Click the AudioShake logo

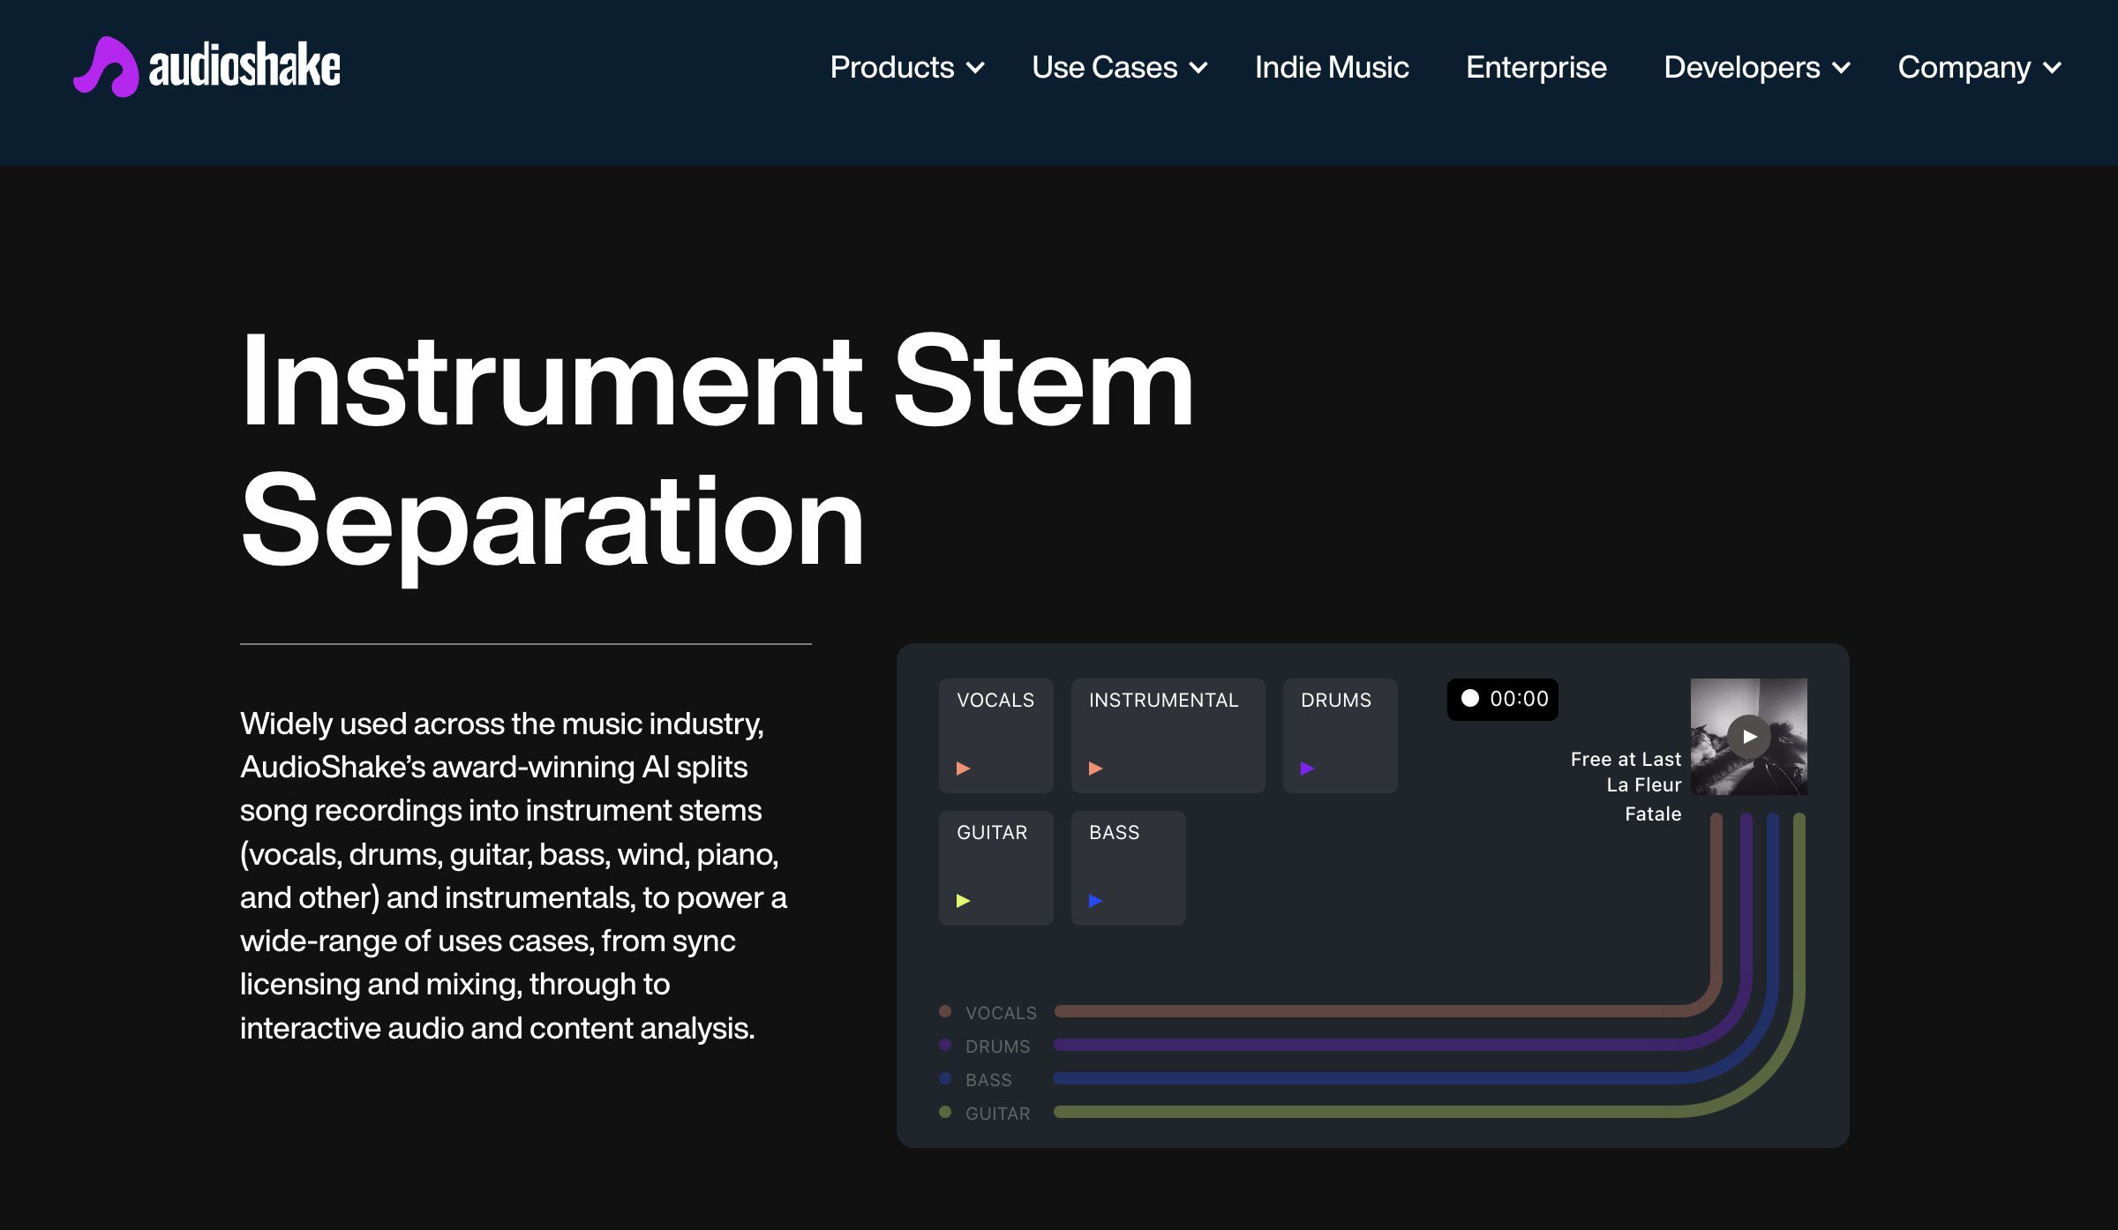207,67
